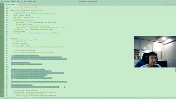Select the tsp_youtube.py editor tab
The image size is (176, 99).
point(11,4)
